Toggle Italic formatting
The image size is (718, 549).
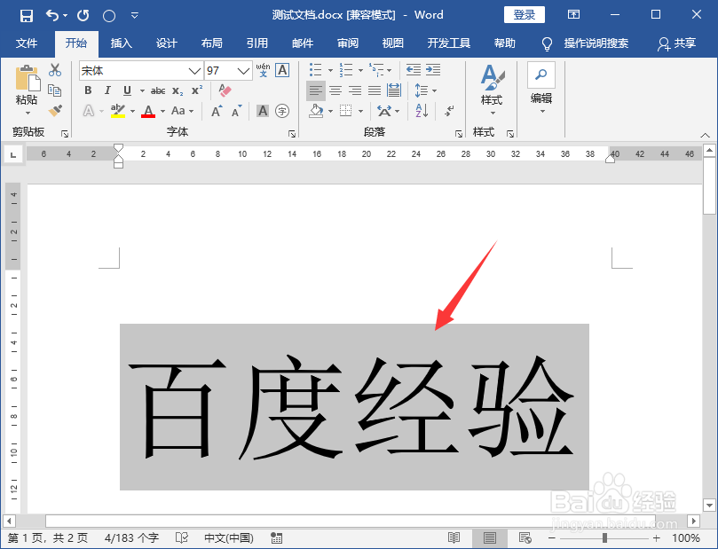(x=107, y=90)
